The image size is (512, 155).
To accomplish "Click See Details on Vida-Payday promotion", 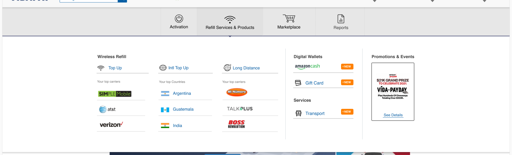I will [393, 115].
